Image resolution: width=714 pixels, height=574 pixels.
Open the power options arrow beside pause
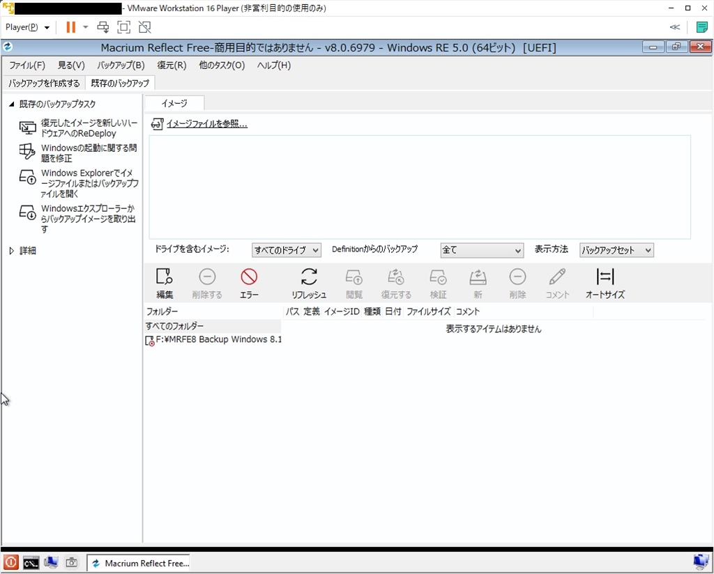(85, 27)
